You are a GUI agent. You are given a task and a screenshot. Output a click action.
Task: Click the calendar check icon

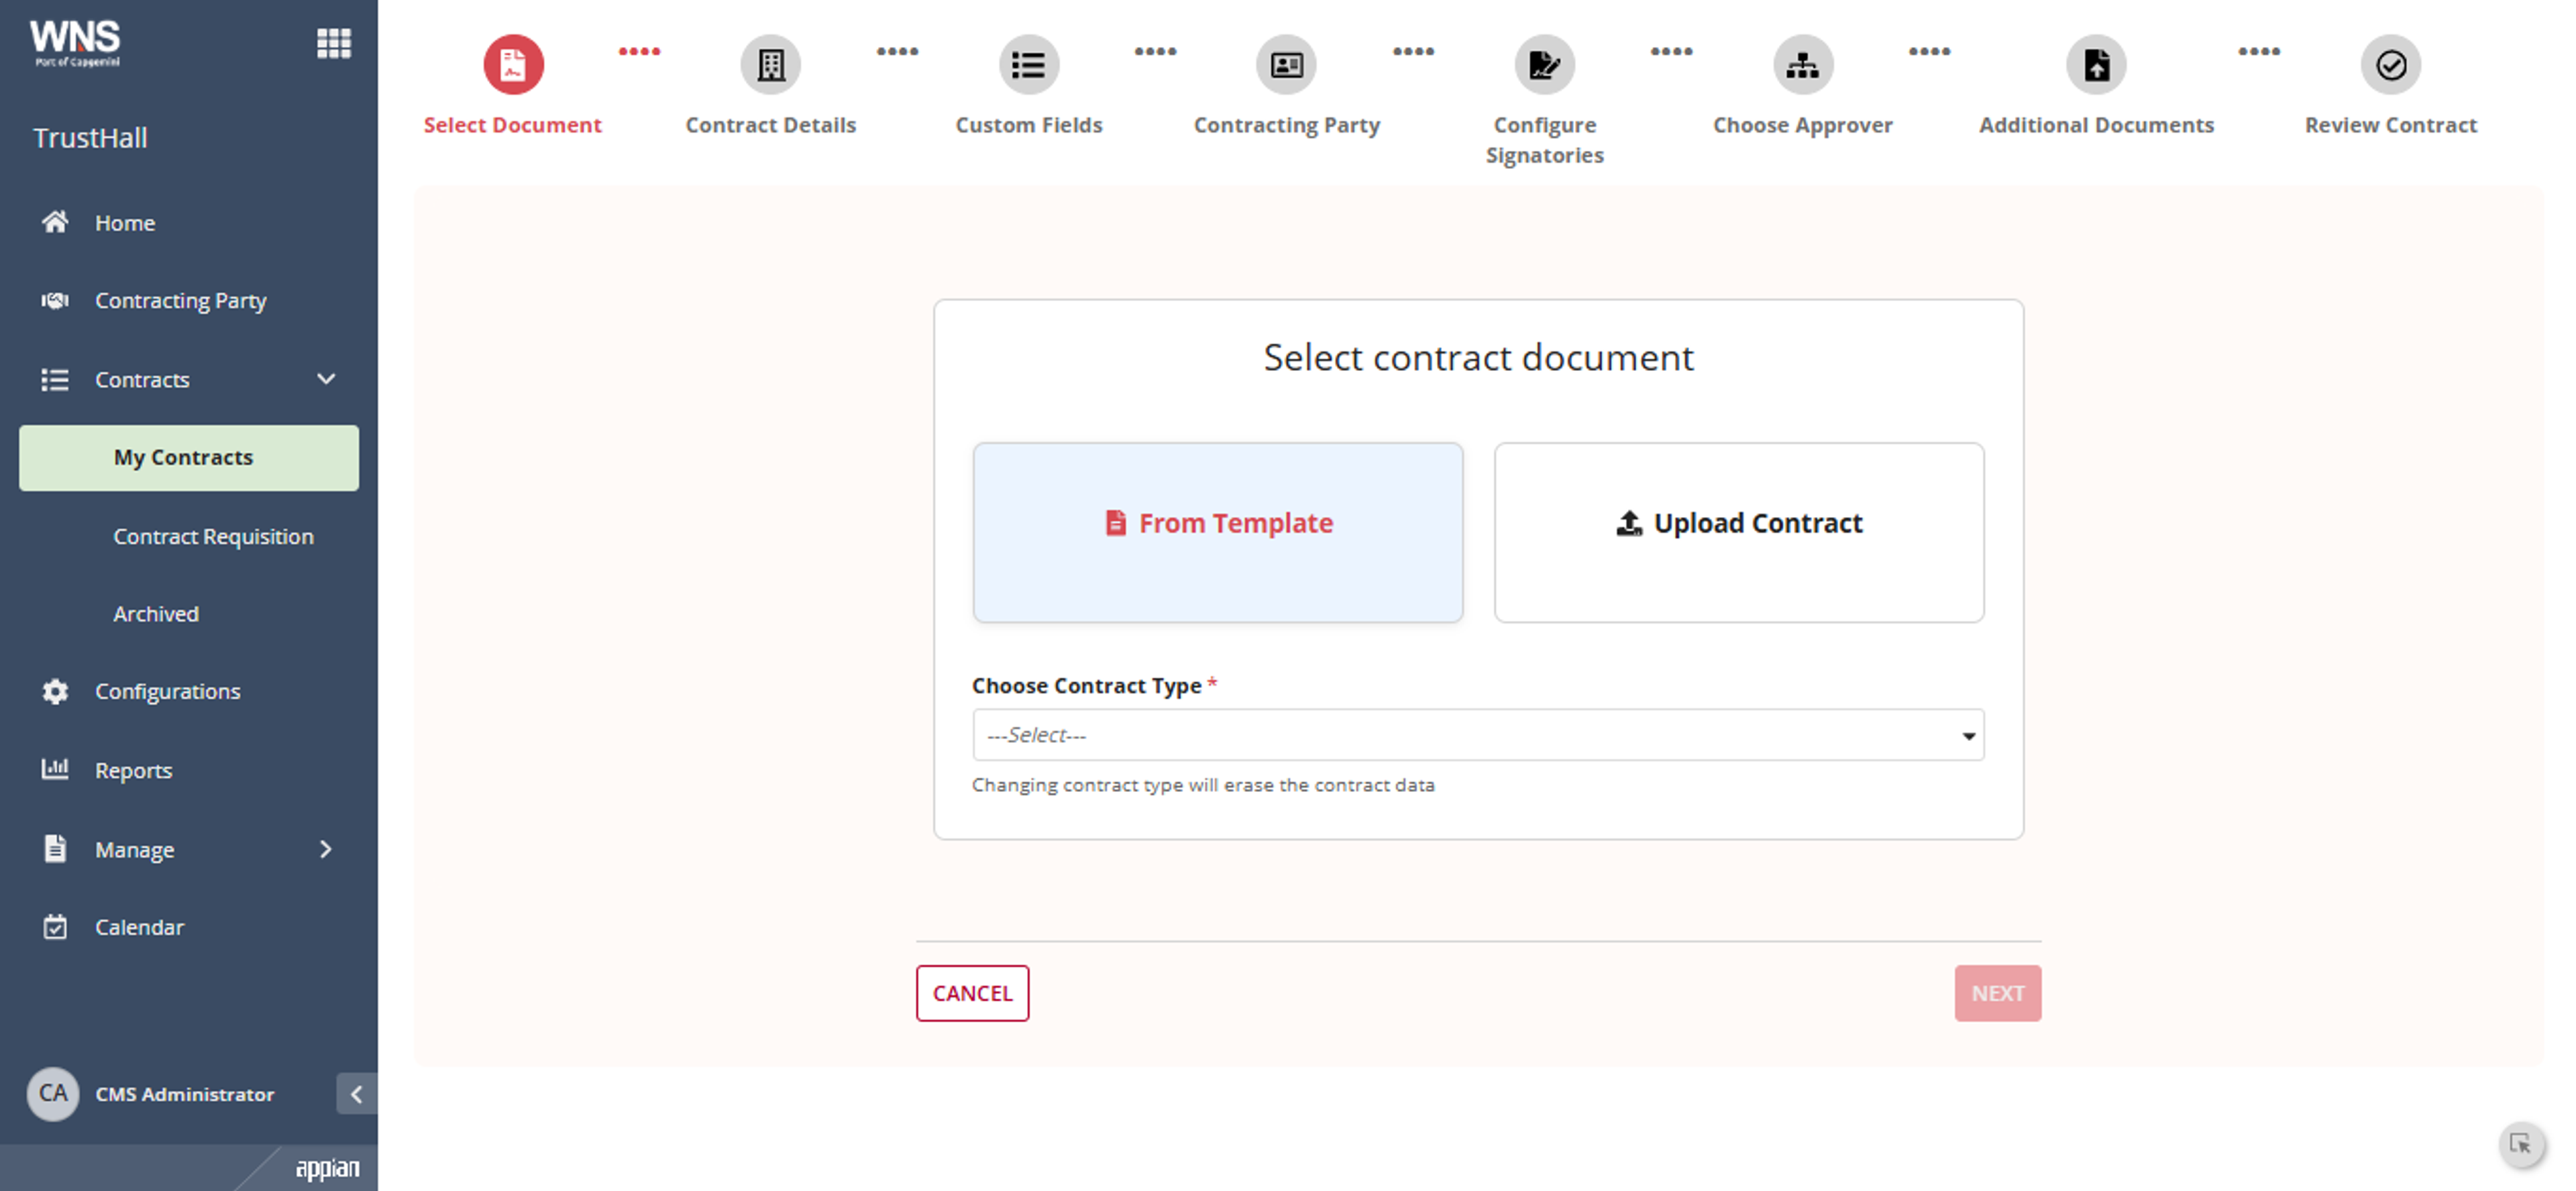(55, 927)
